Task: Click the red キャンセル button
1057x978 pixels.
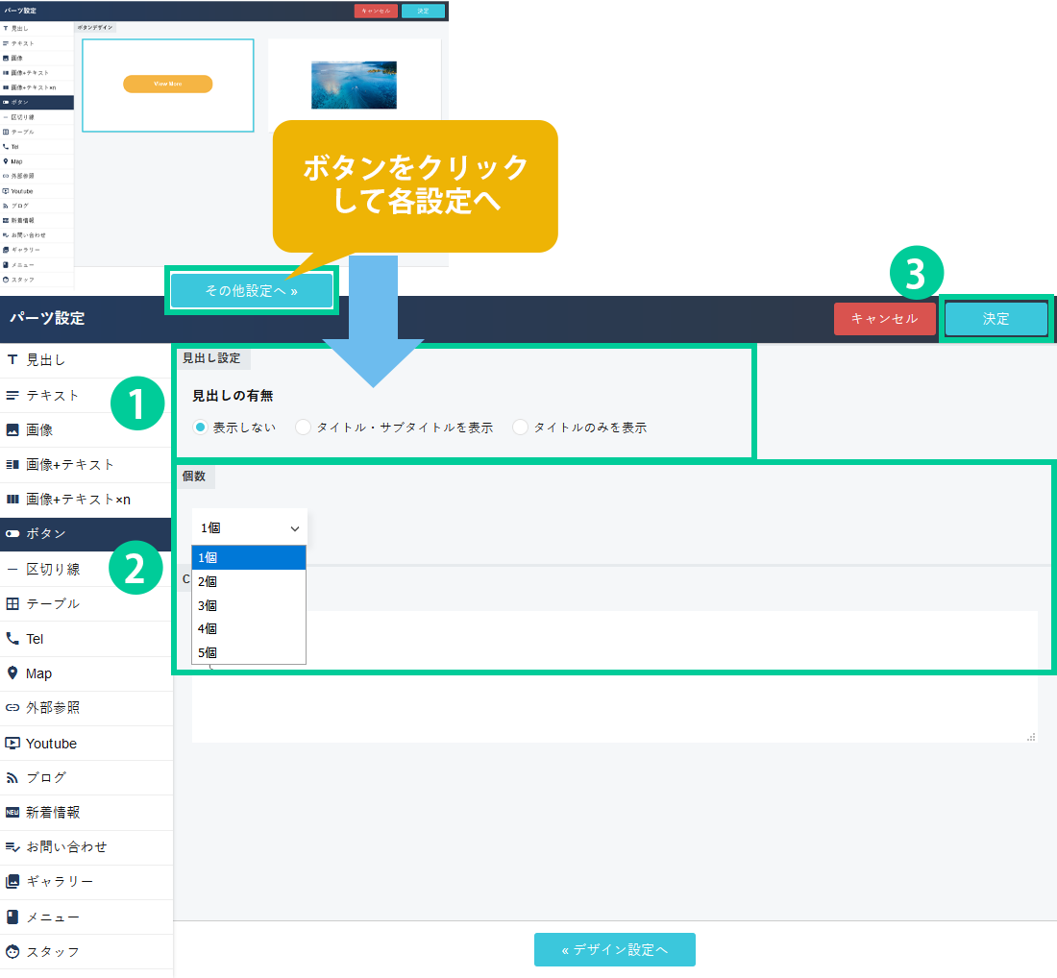Action: tap(884, 319)
